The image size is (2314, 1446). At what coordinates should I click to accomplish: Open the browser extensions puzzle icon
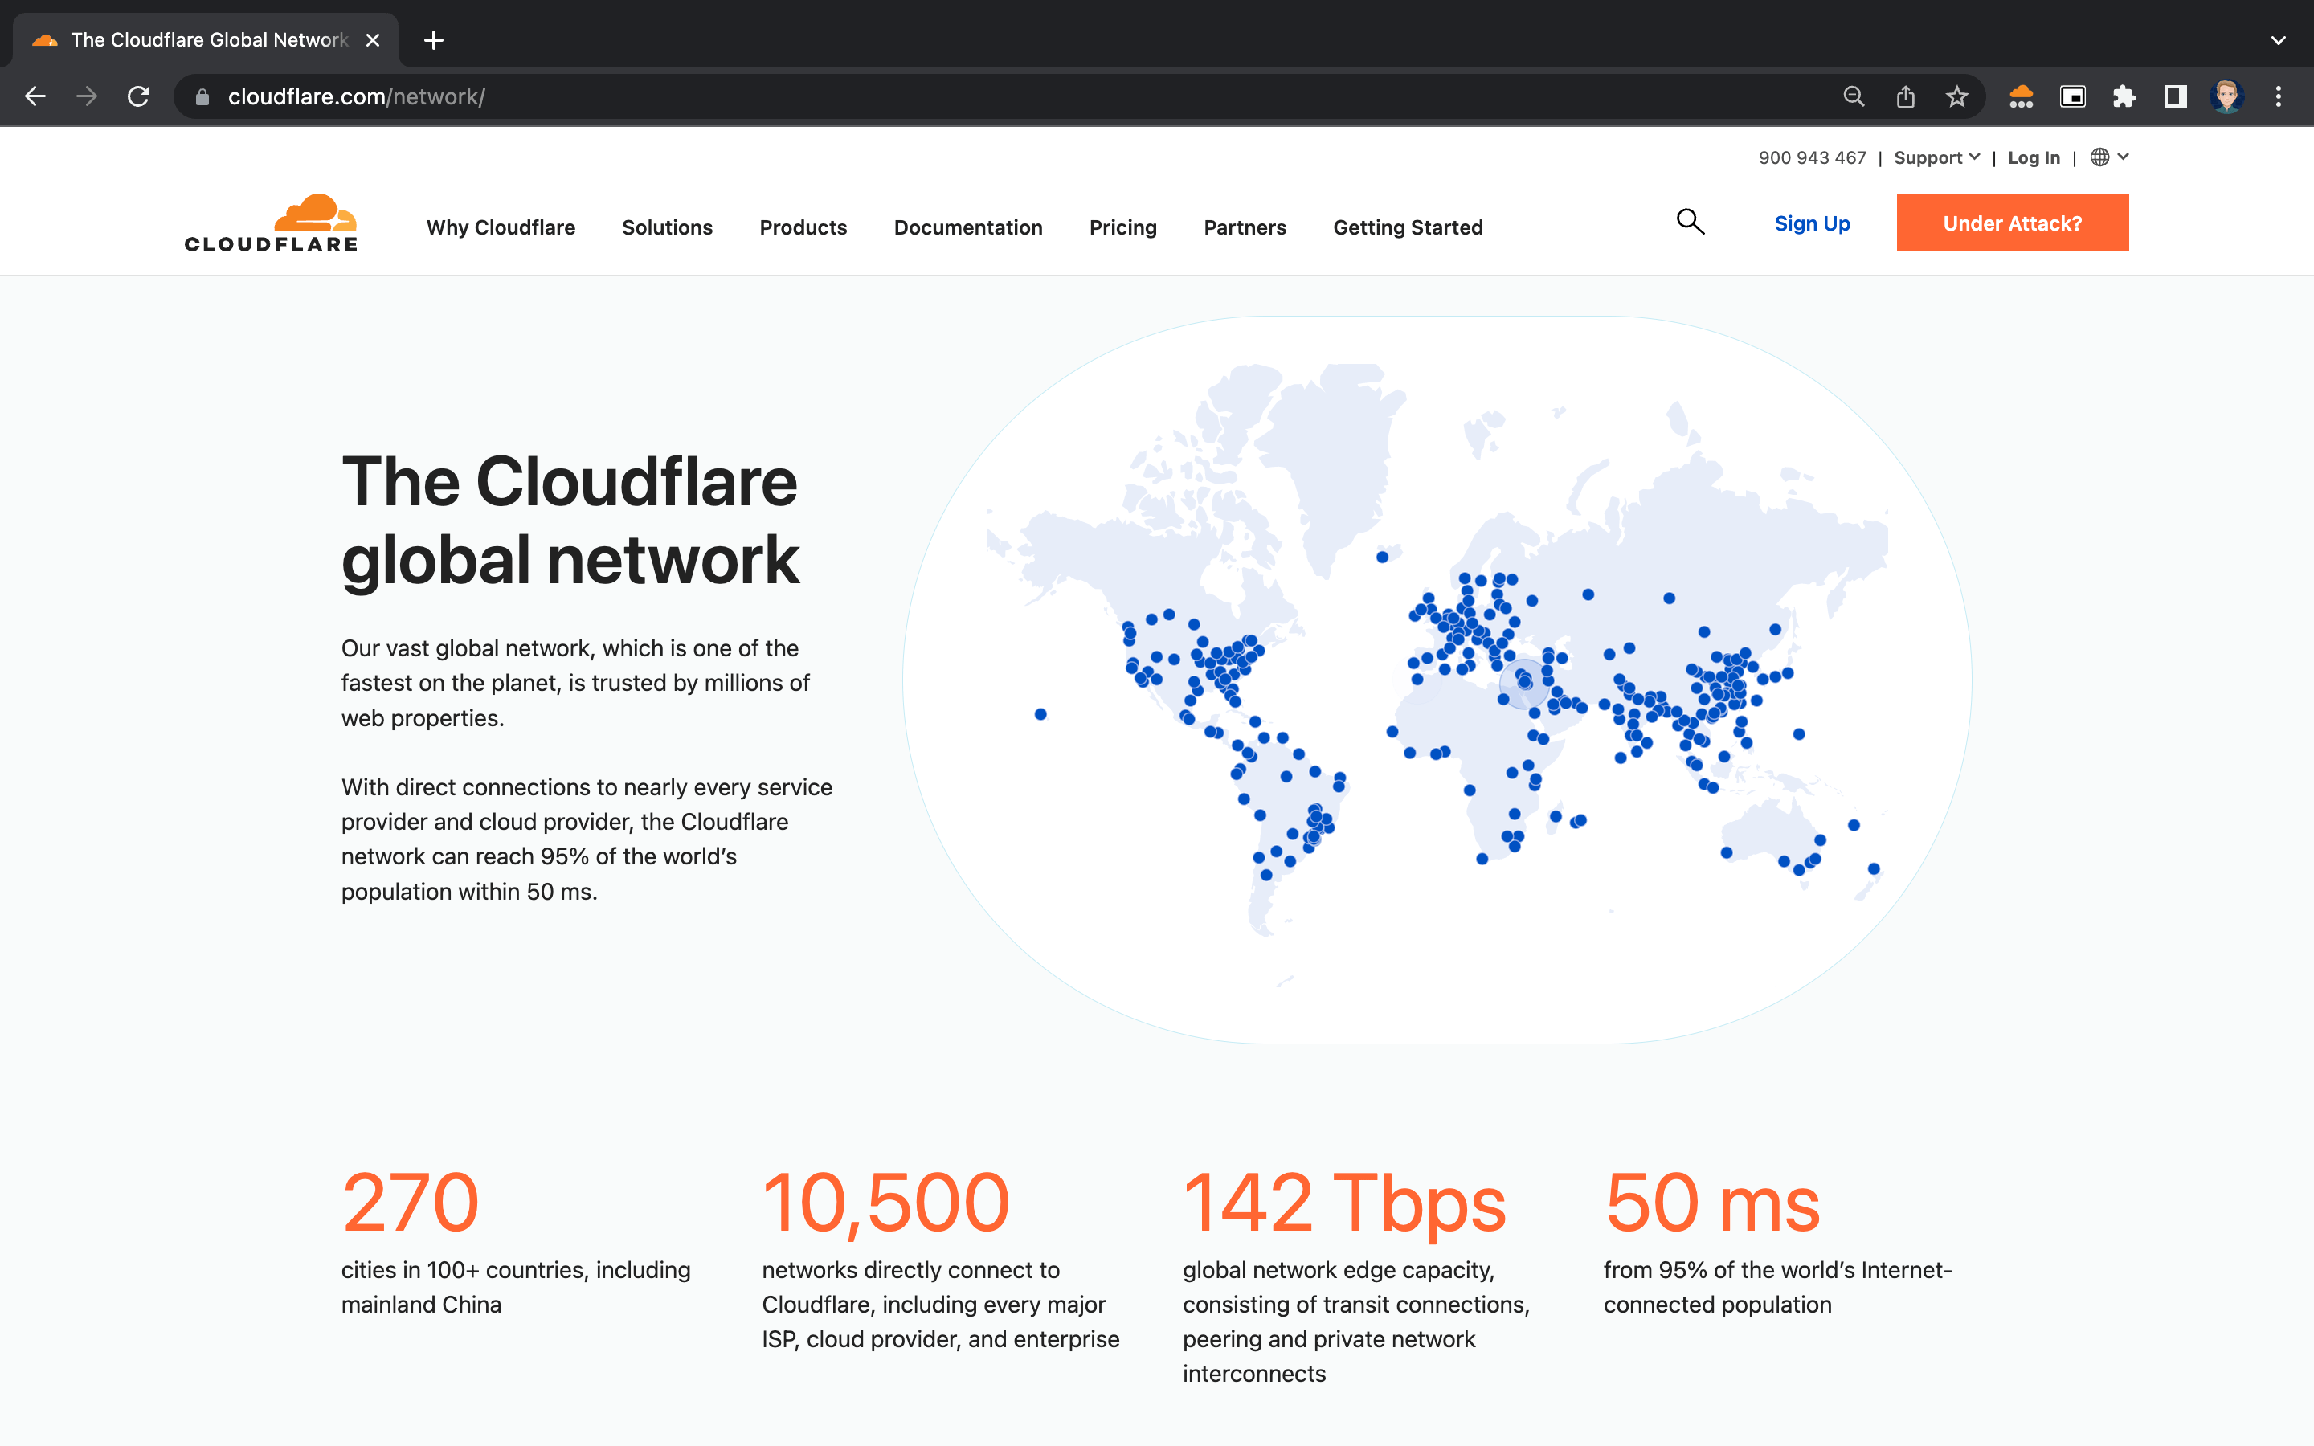coord(2124,96)
